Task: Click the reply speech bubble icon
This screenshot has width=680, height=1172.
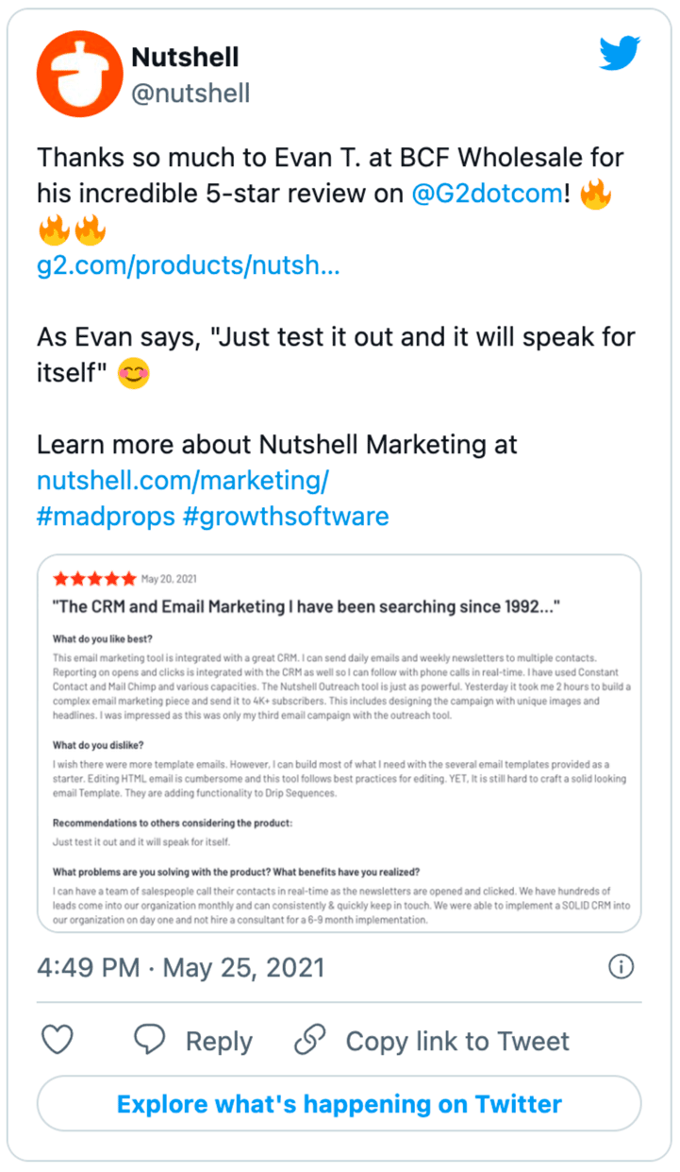Action: 150,1041
